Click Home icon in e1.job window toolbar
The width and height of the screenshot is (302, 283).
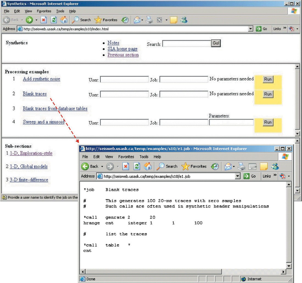click(148, 167)
